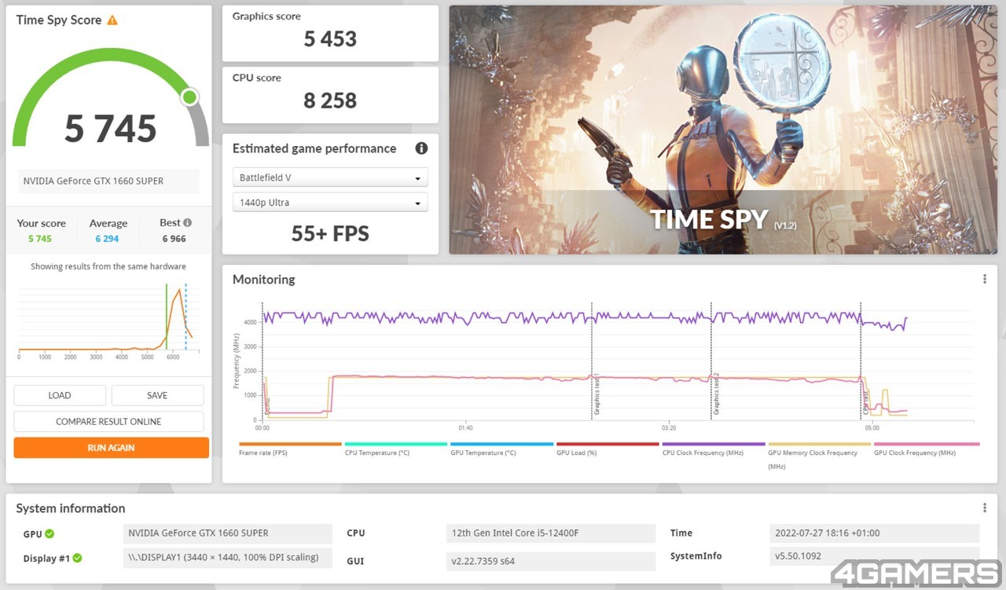
Task: Click the warning triangle next to Time Spy Score
Action: (112, 20)
